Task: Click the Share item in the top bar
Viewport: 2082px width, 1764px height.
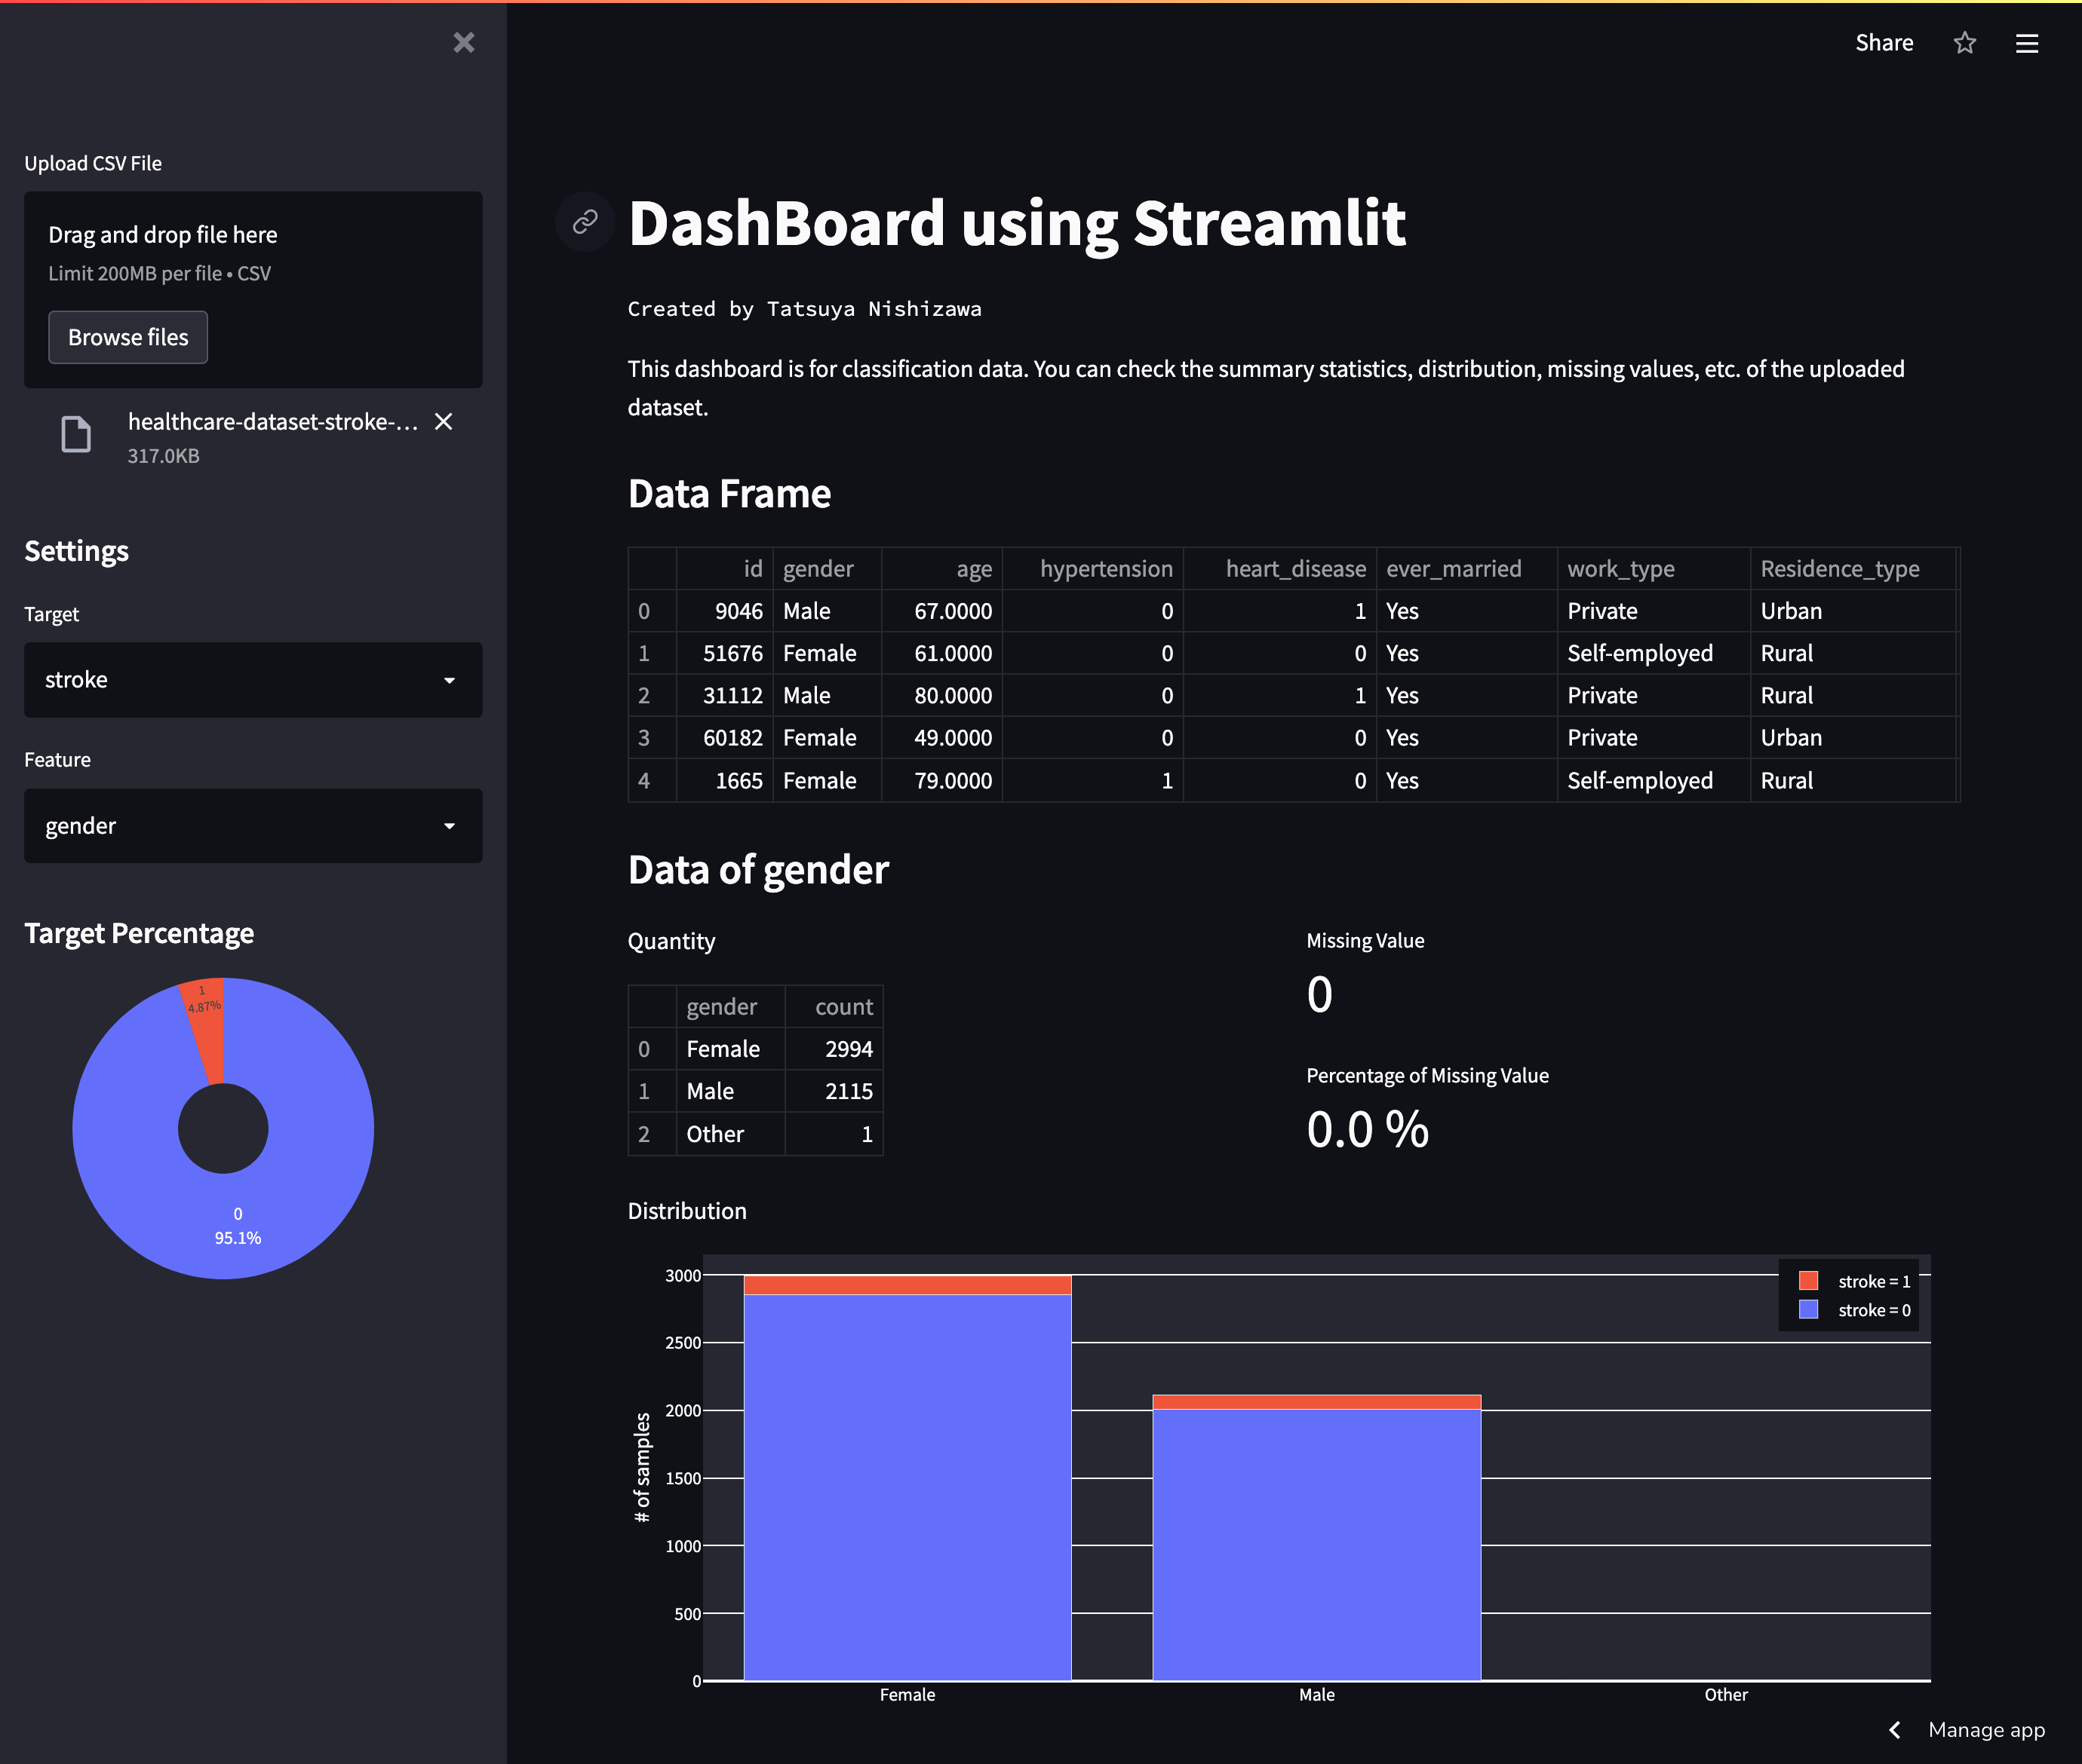Action: pos(1884,43)
